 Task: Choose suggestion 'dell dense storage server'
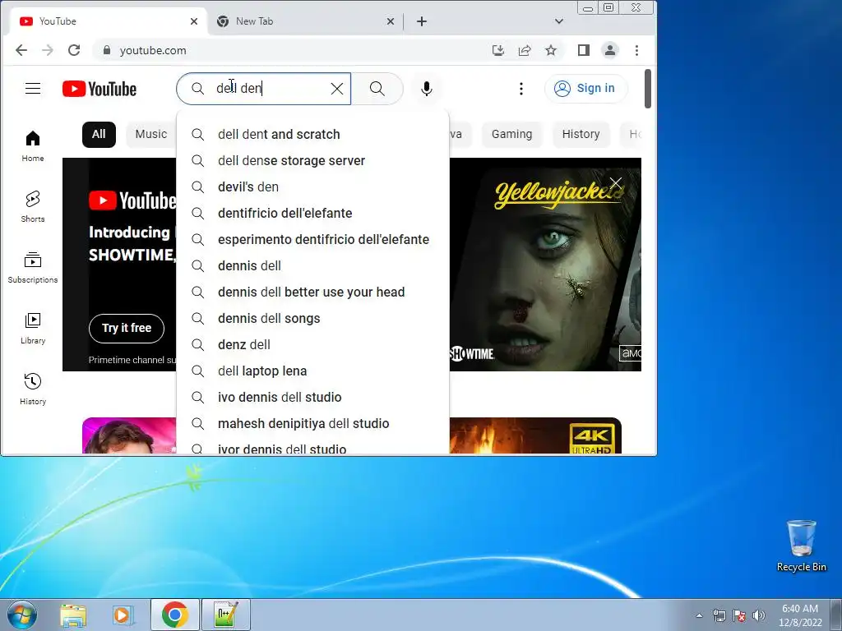click(312, 160)
